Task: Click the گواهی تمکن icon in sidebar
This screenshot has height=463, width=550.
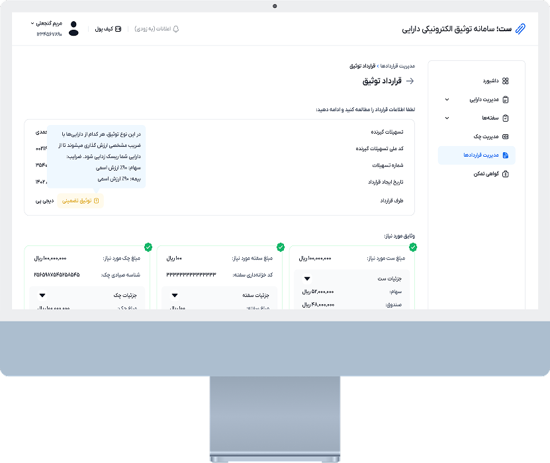Action: point(505,173)
